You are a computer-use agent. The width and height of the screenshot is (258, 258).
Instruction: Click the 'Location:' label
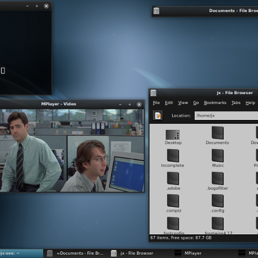tap(181, 115)
